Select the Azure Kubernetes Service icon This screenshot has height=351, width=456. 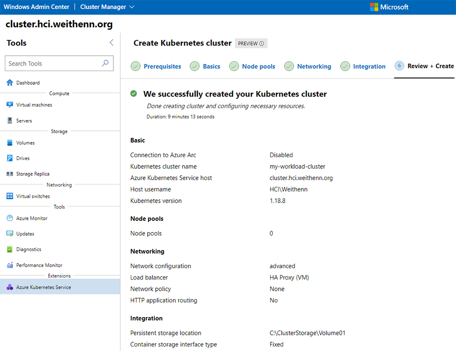click(x=10, y=287)
